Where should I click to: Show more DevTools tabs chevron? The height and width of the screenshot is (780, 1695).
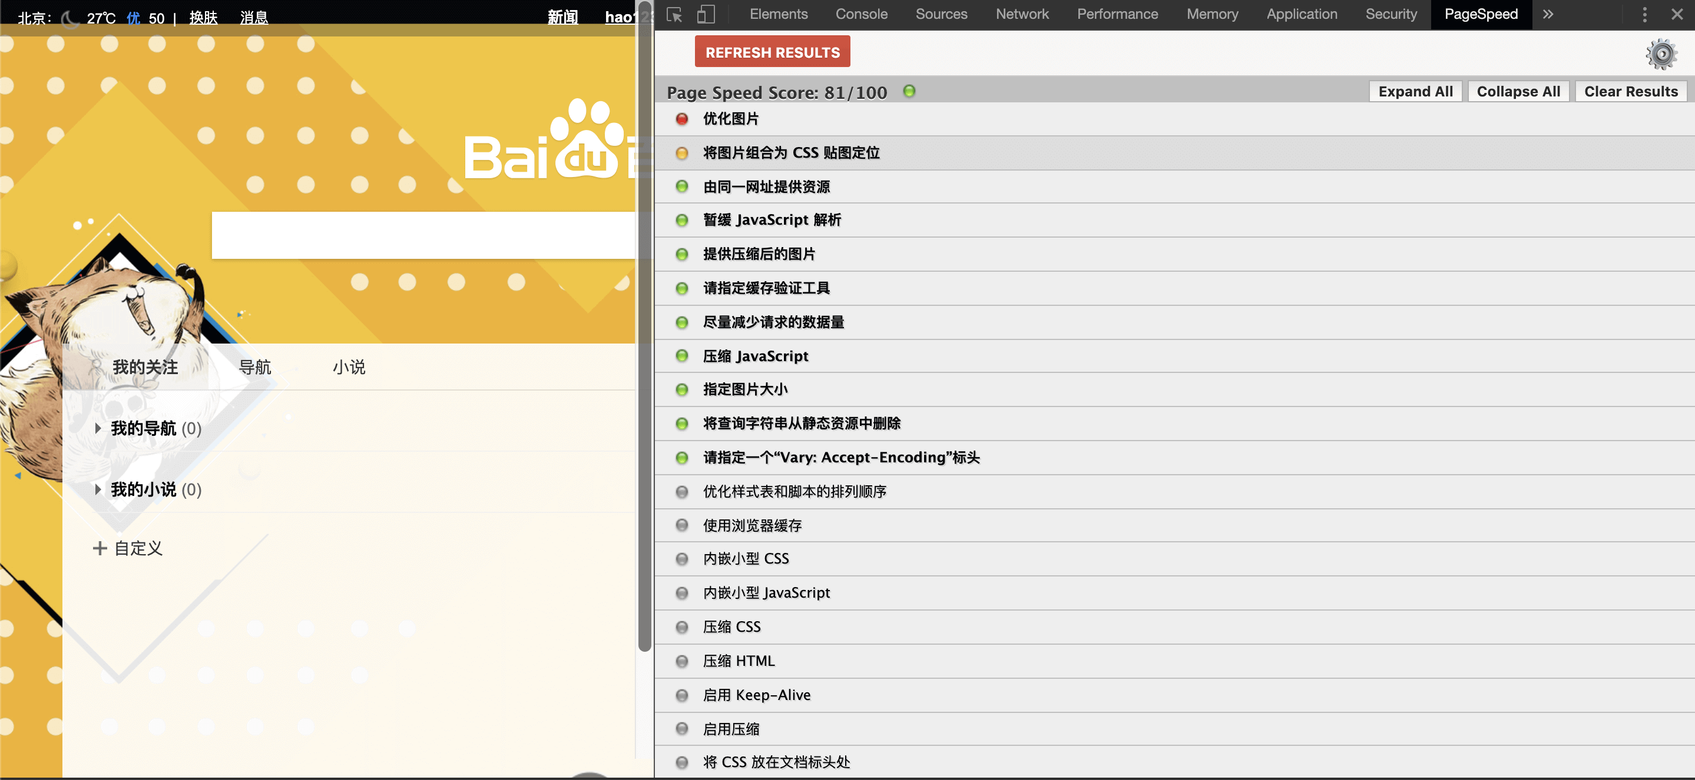coord(1548,15)
